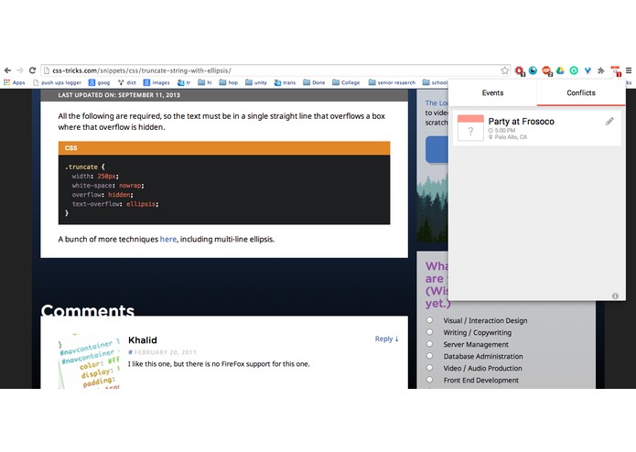The height and width of the screenshot is (452, 636).
Task: Expand the 'senior resaerch' bookmark folder
Action: tap(392, 82)
